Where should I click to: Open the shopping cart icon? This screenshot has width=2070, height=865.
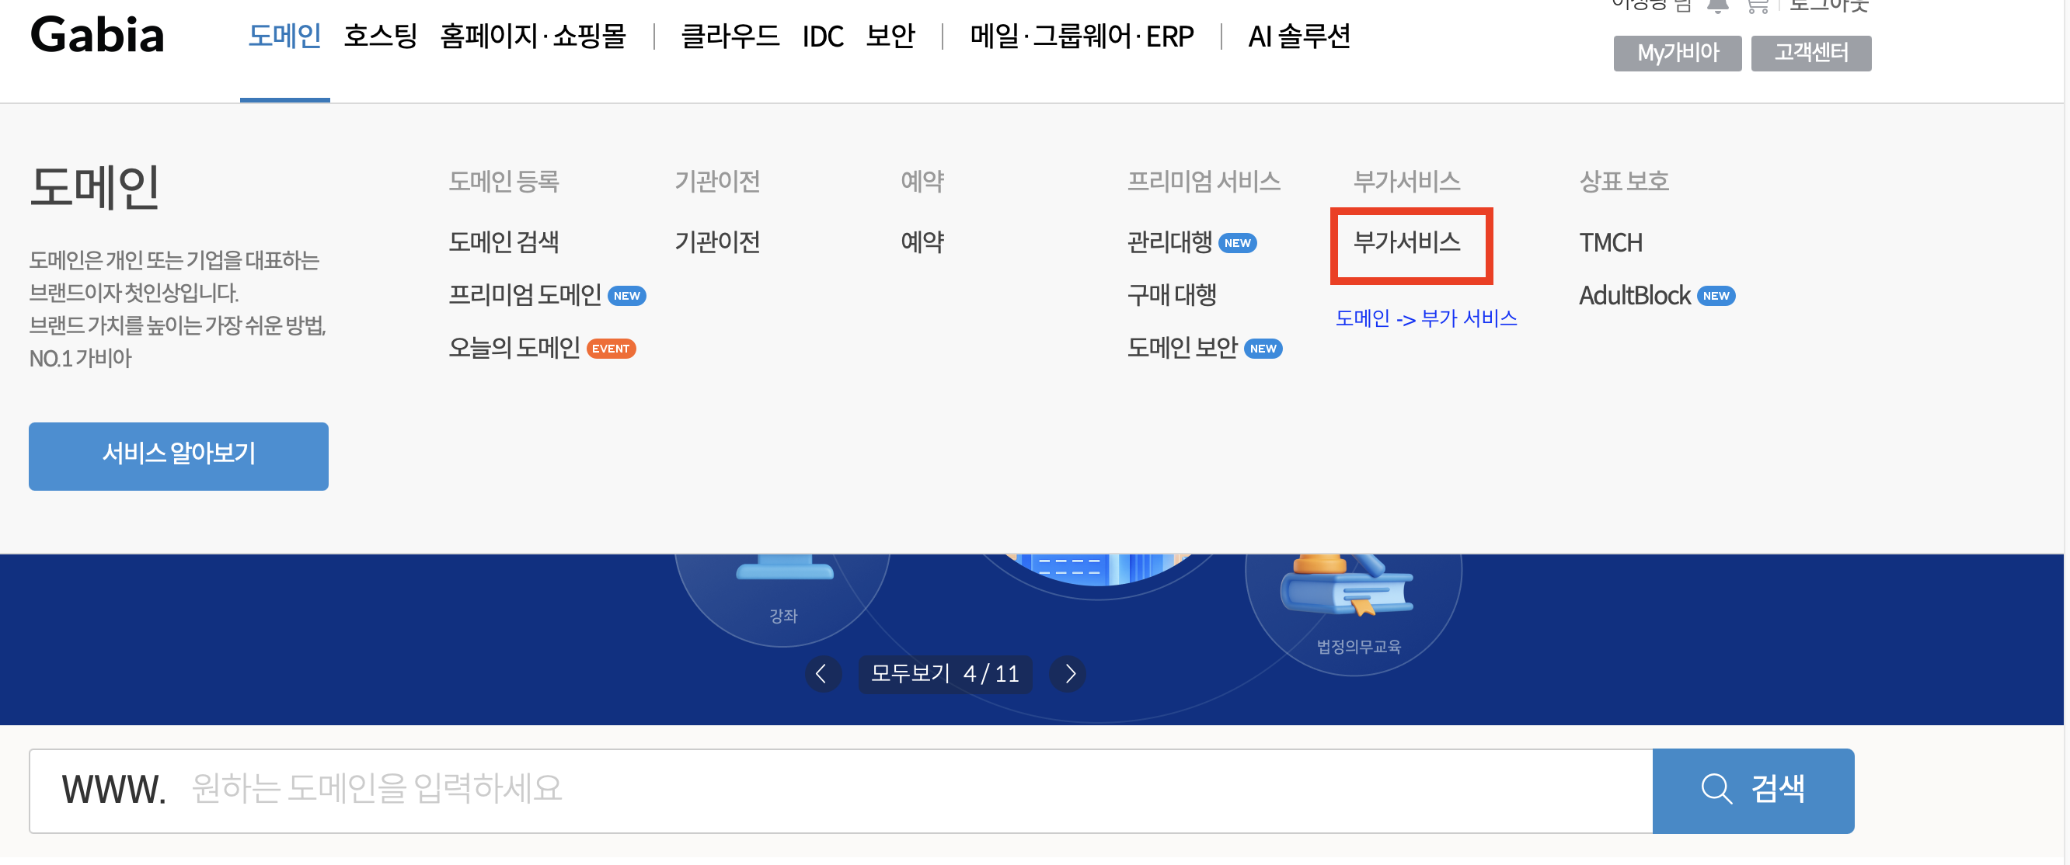pyautogui.click(x=1758, y=6)
